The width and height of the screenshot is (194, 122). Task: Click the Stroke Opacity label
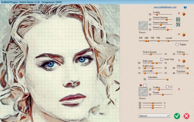(x=149, y=52)
